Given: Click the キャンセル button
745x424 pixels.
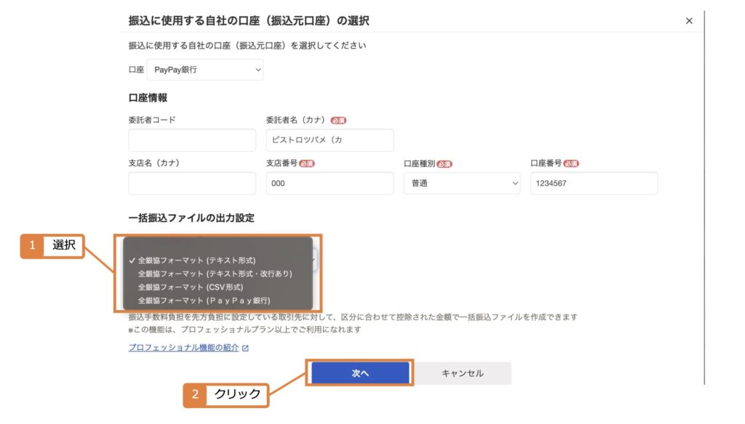Looking at the screenshot, I should [x=462, y=373].
